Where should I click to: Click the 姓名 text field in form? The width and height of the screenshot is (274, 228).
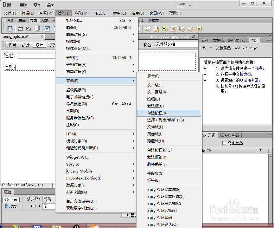click(x=36, y=56)
